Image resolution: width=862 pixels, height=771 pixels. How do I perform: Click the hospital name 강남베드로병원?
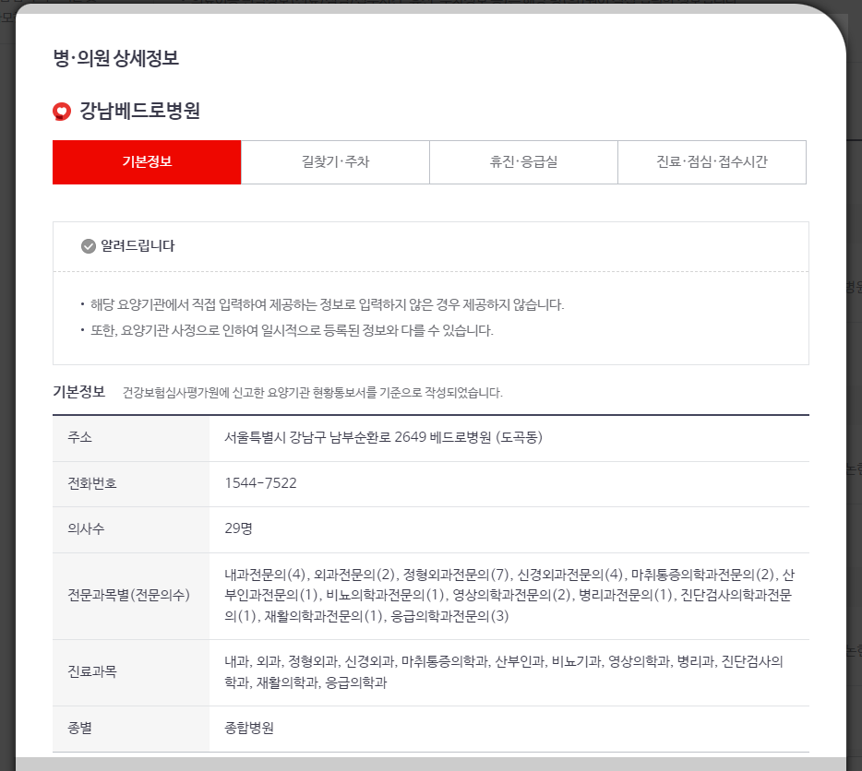click(139, 111)
